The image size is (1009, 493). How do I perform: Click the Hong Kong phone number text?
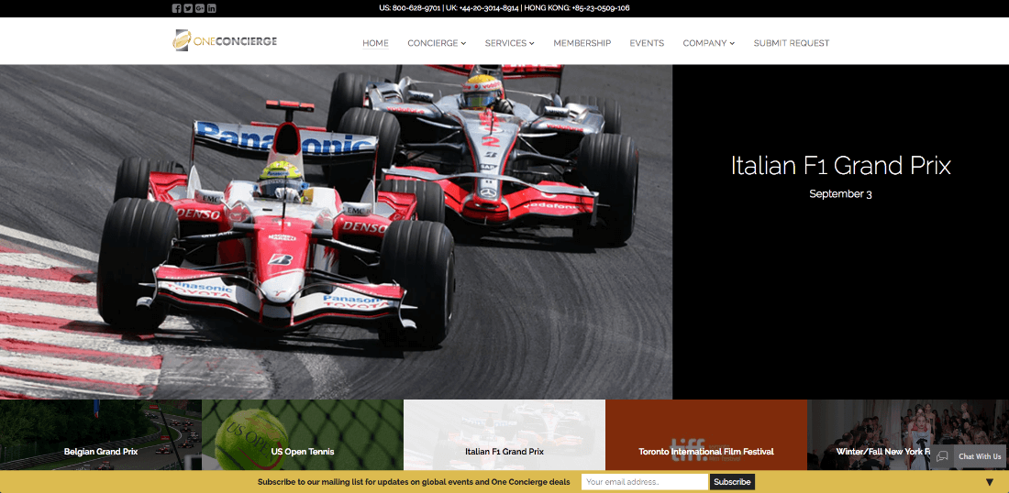pos(577,8)
